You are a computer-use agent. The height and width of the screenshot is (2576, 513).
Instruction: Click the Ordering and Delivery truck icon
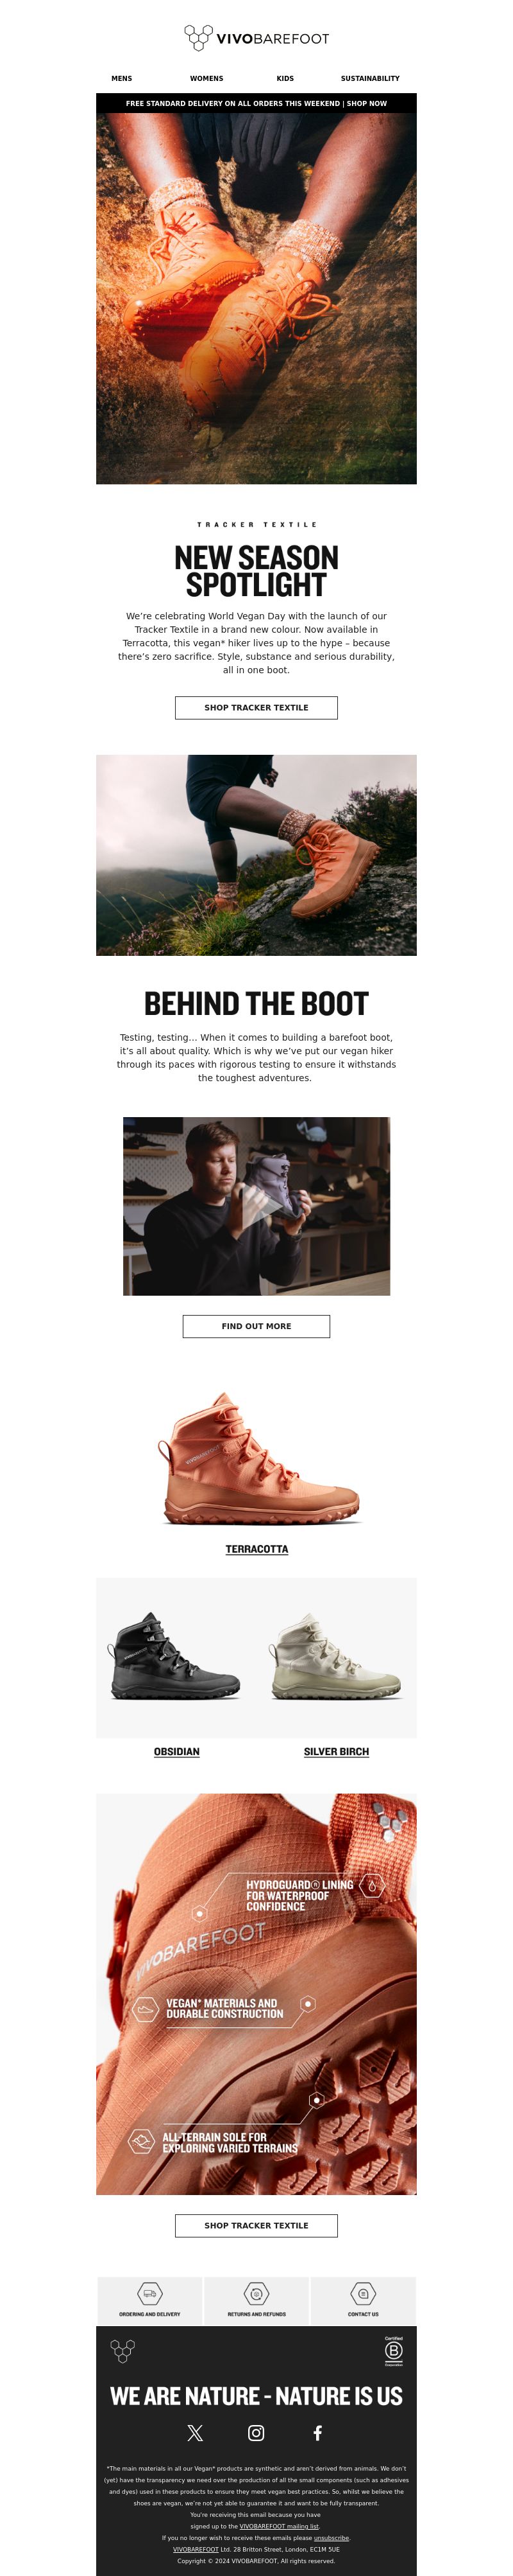[x=149, y=2293]
